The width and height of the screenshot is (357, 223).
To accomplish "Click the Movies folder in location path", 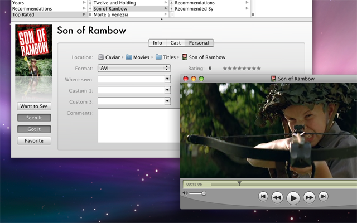I will [x=129, y=57].
